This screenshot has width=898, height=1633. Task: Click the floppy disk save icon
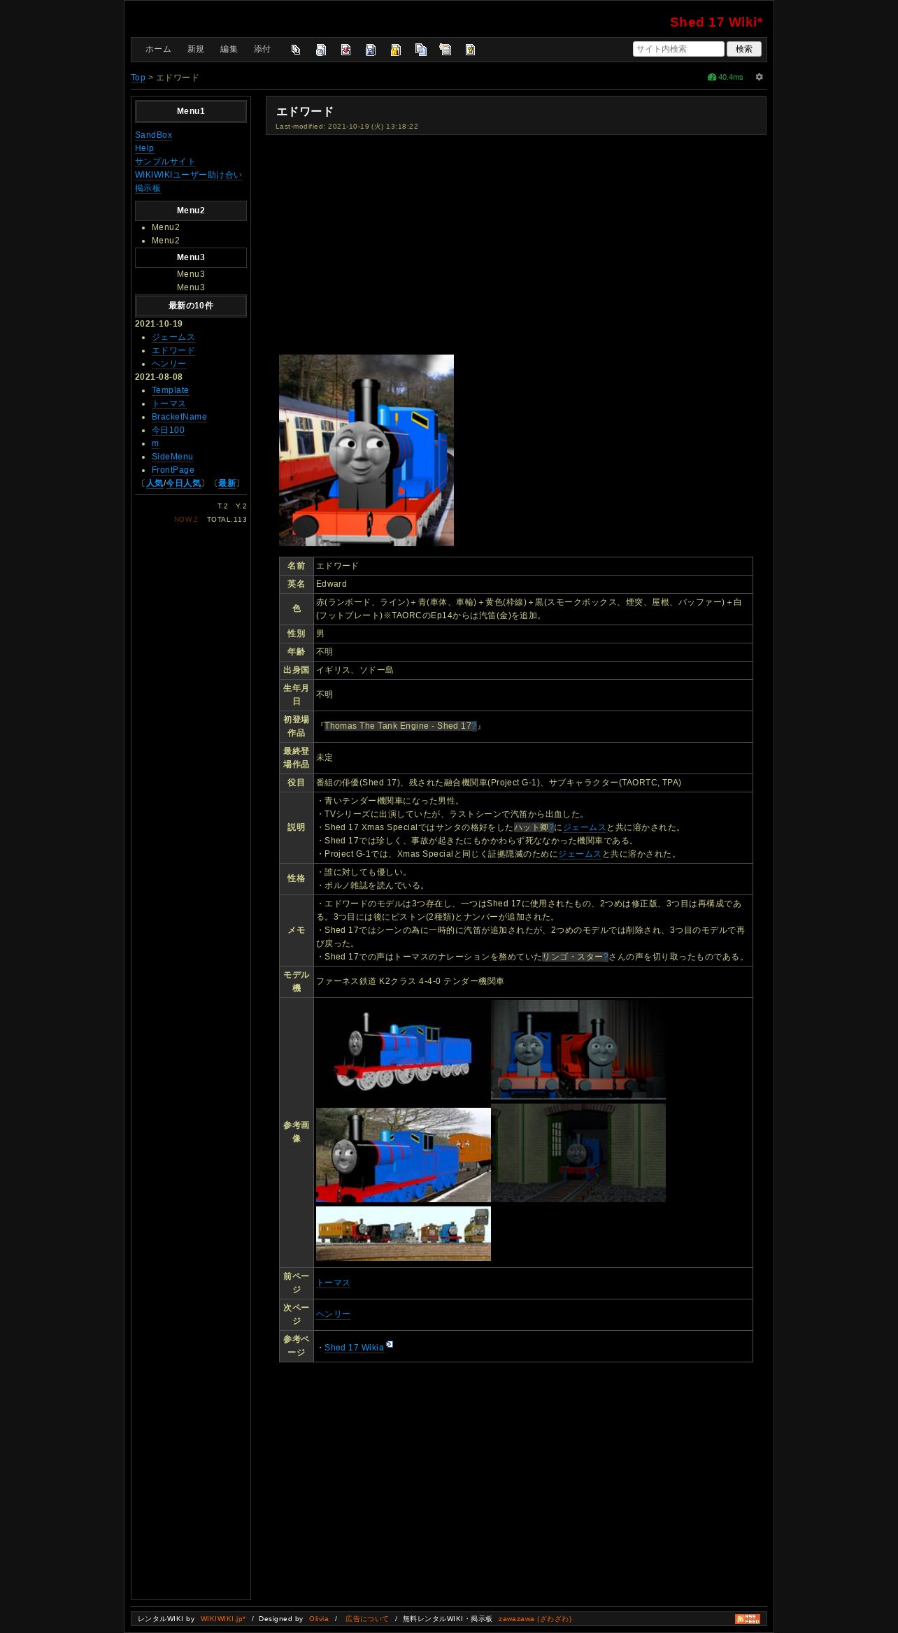(371, 50)
